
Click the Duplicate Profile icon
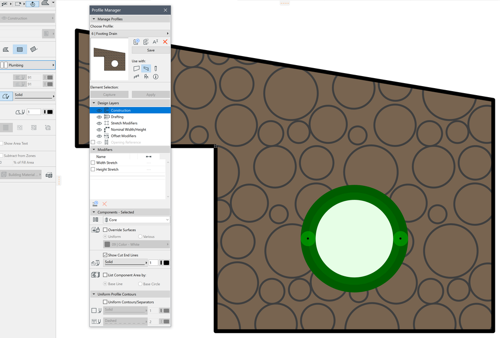(146, 42)
